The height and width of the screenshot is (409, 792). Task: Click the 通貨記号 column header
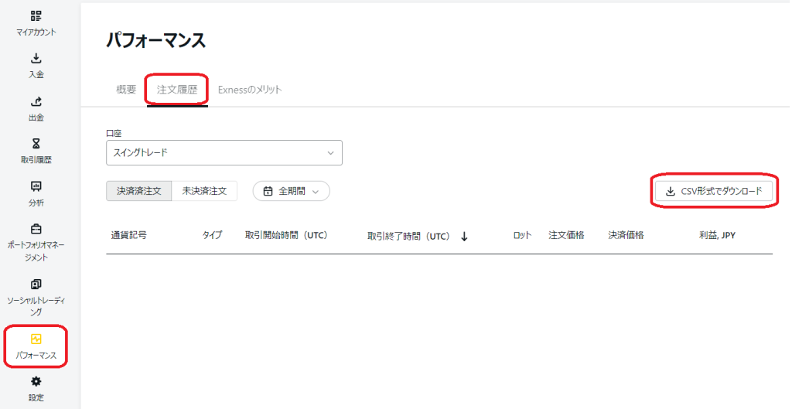pyautogui.click(x=128, y=235)
